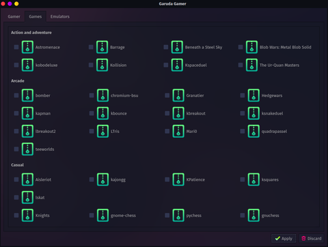Tick the gnuchess checkbox
Viewport: 328px width, 247px height.
[x=243, y=216]
